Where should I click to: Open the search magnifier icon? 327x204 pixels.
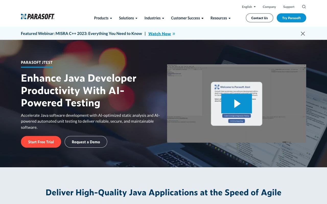click(x=304, y=7)
